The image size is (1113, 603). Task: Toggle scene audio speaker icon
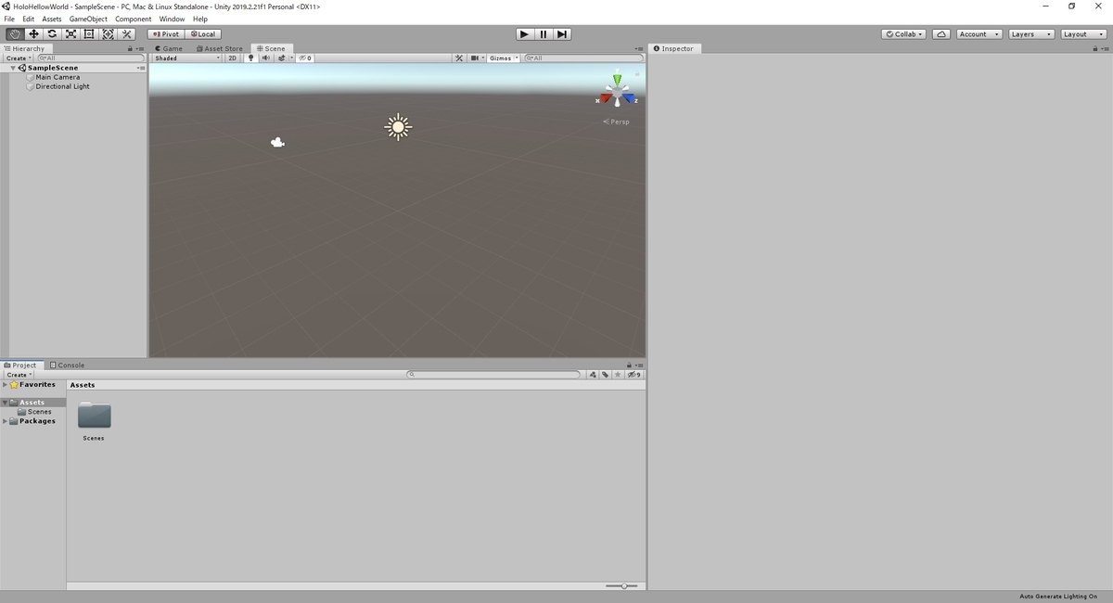click(x=265, y=58)
